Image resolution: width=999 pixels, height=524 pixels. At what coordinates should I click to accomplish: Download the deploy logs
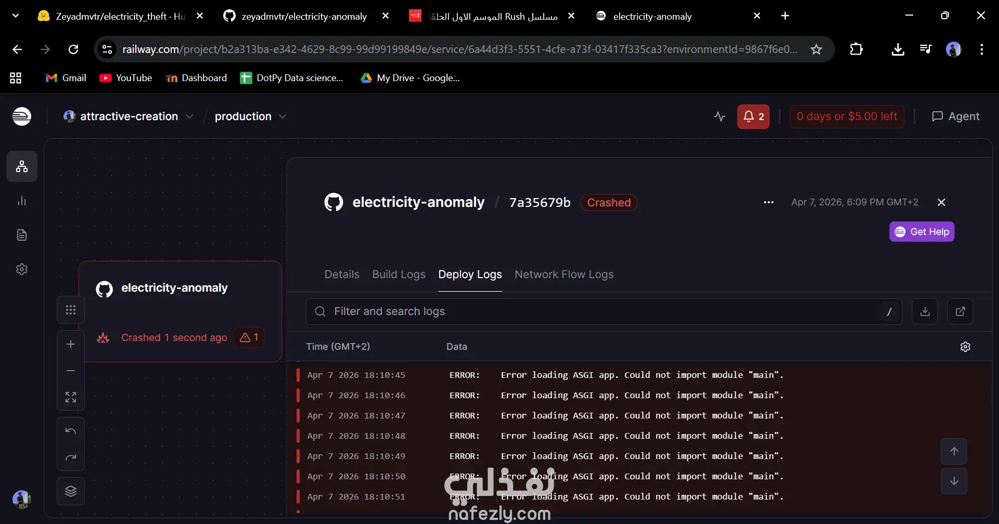pyautogui.click(x=925, y=311)
